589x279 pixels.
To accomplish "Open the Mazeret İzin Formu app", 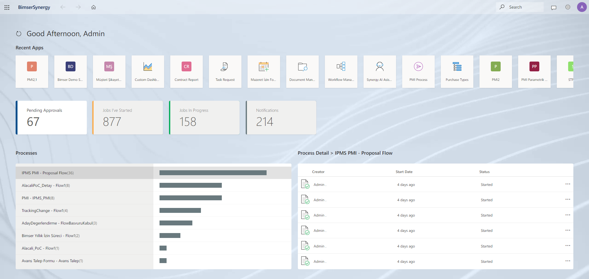I will (264, 71).
